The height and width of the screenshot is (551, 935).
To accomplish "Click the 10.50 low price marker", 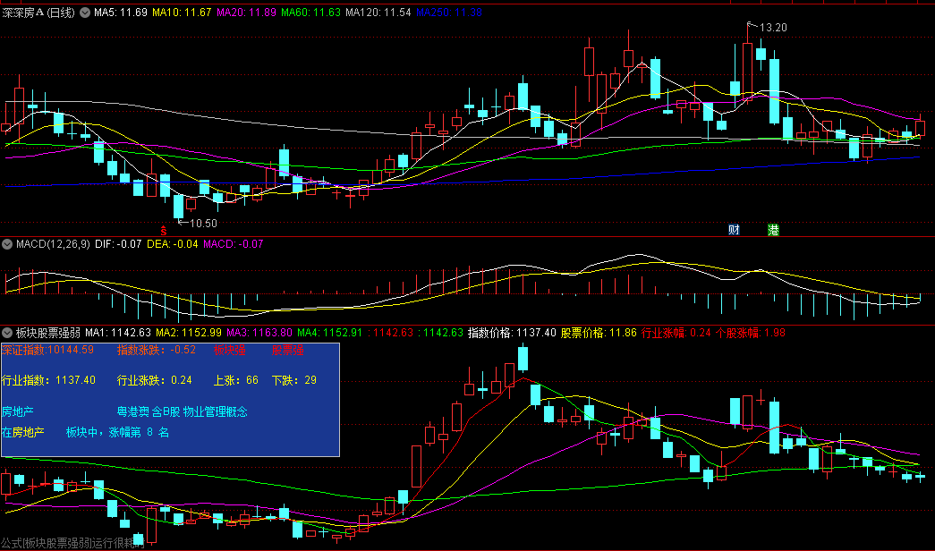I will tap(203, 224).
